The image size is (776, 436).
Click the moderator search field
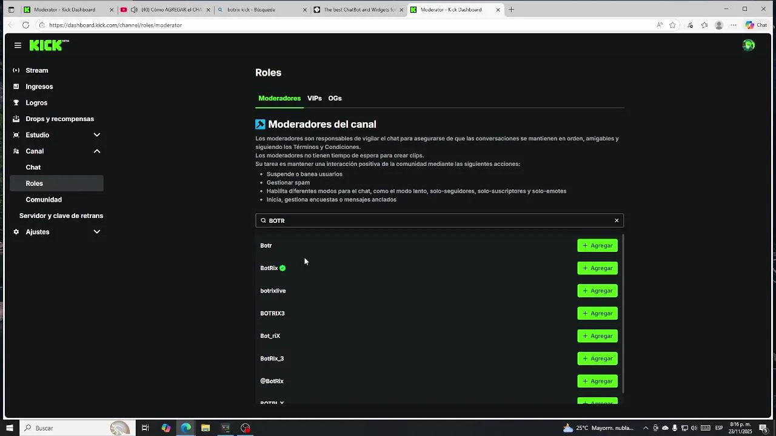[x=439, y=220]
